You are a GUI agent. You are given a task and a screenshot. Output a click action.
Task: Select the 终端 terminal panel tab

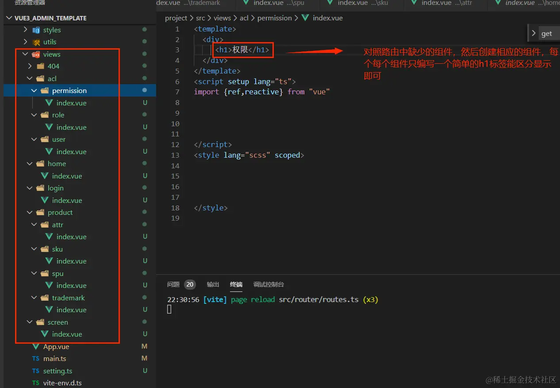(236, 284)
